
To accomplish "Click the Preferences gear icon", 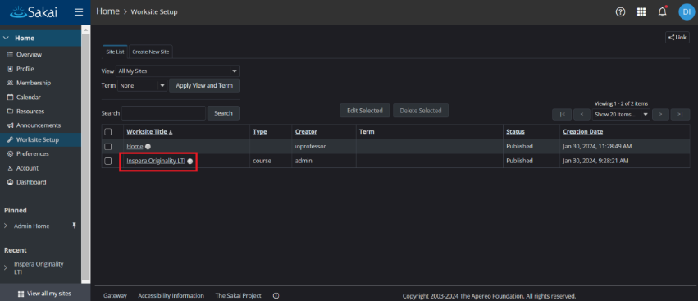I will point(10,153).
